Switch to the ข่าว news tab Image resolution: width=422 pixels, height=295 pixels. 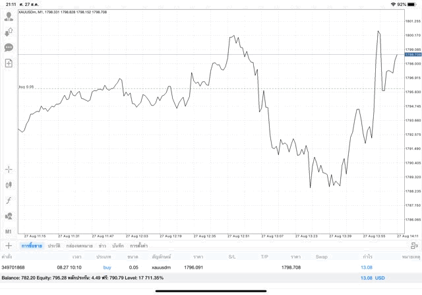pos(102,246)
